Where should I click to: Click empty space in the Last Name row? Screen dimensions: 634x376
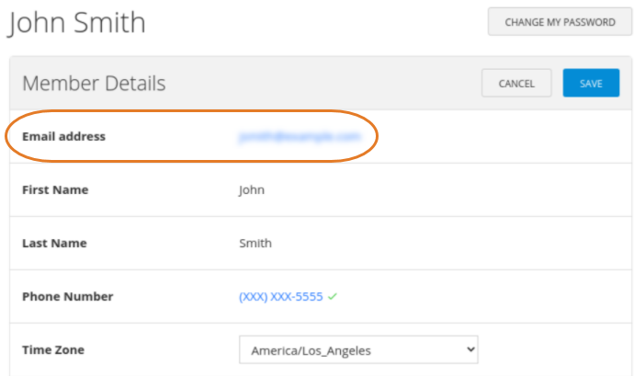point(445,244)
